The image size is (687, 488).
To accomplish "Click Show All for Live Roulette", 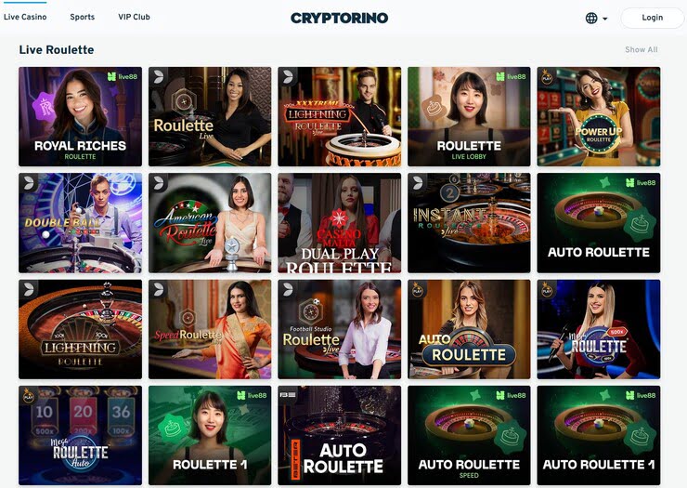I will coord(641,49).
